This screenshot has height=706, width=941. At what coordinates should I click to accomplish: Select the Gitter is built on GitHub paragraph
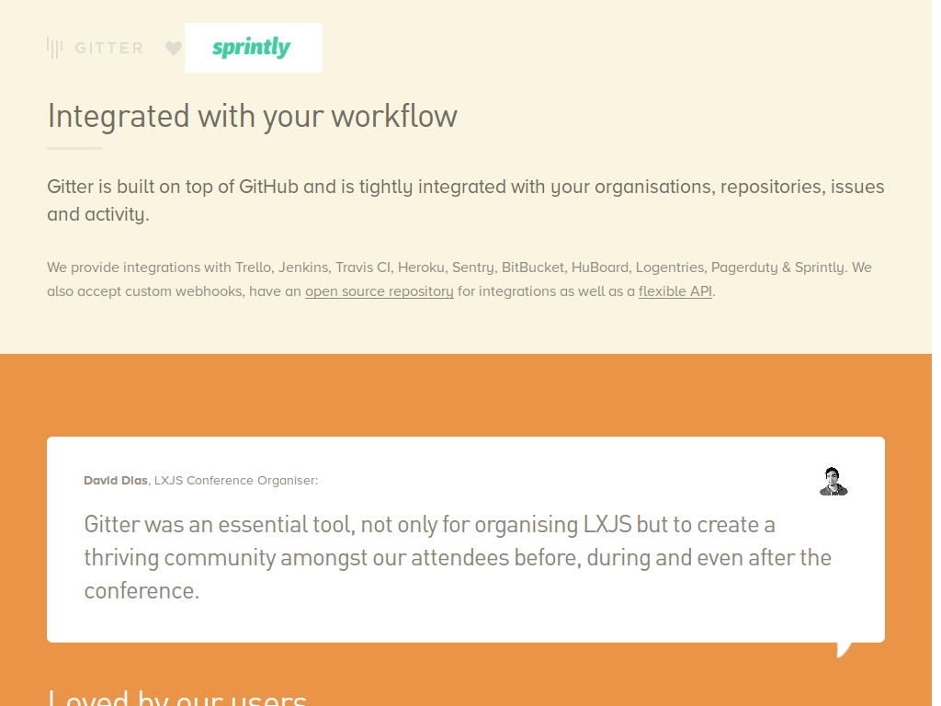pos(465,200)
